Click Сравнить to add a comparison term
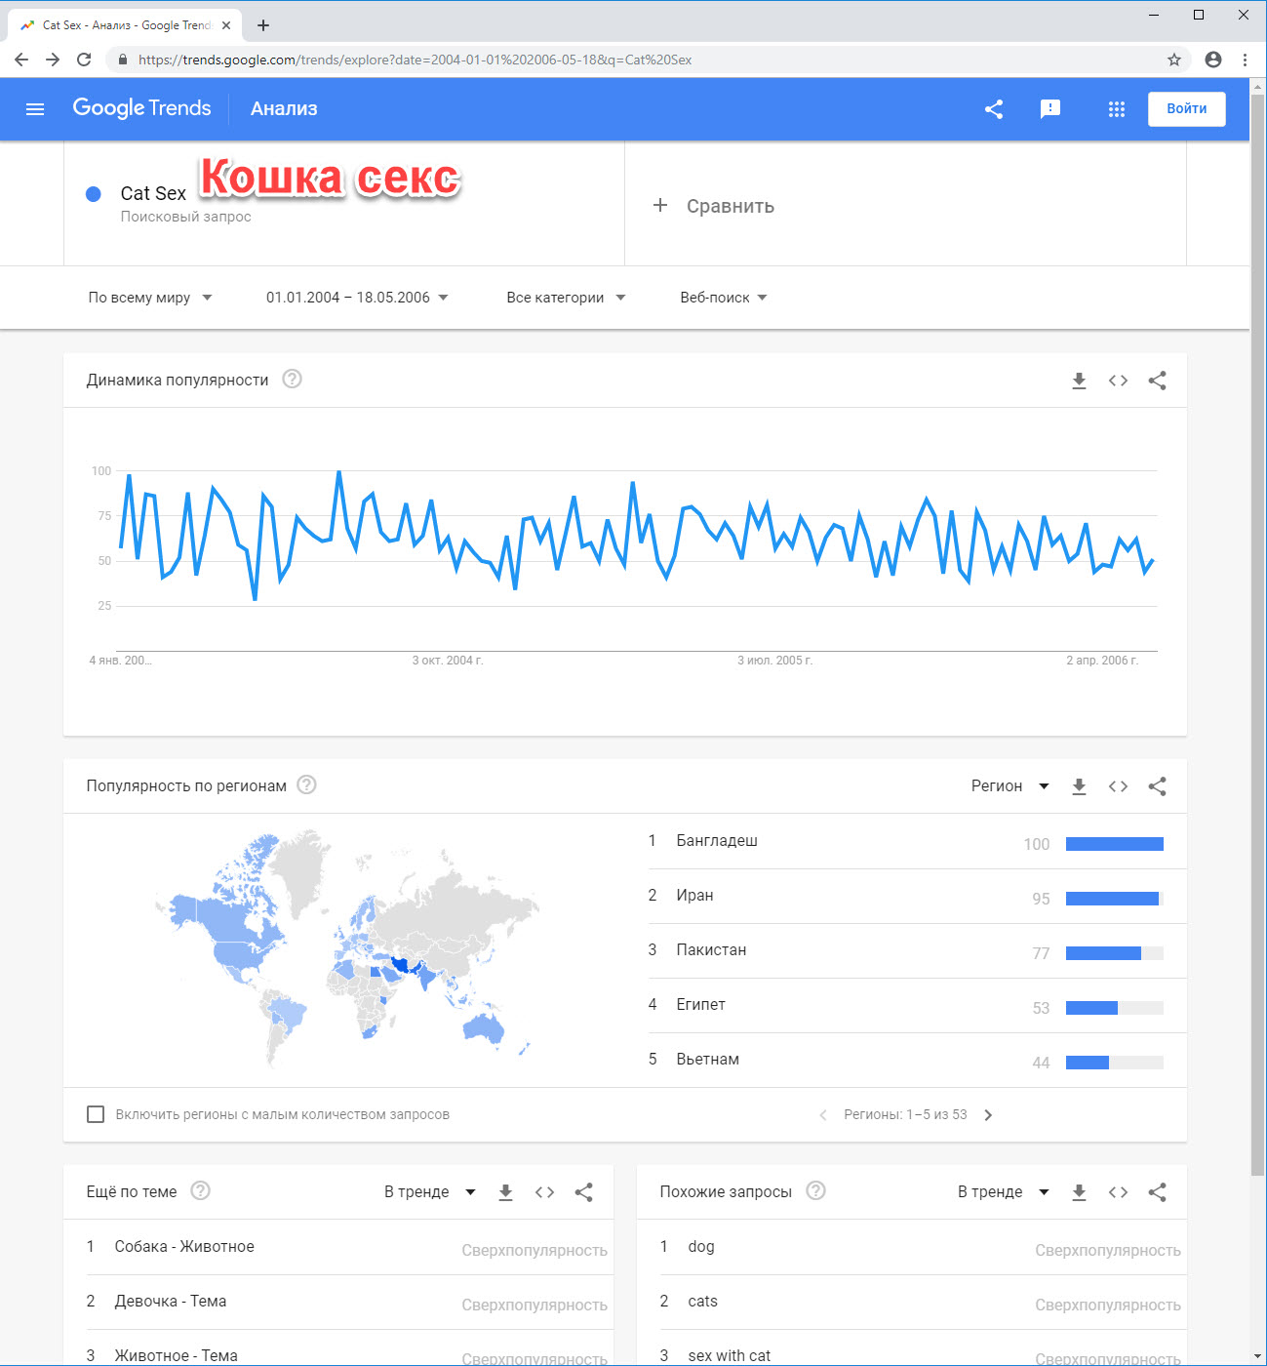Image resolution: width=1267 pixels, height=1366 pixels. click(714, 206)
